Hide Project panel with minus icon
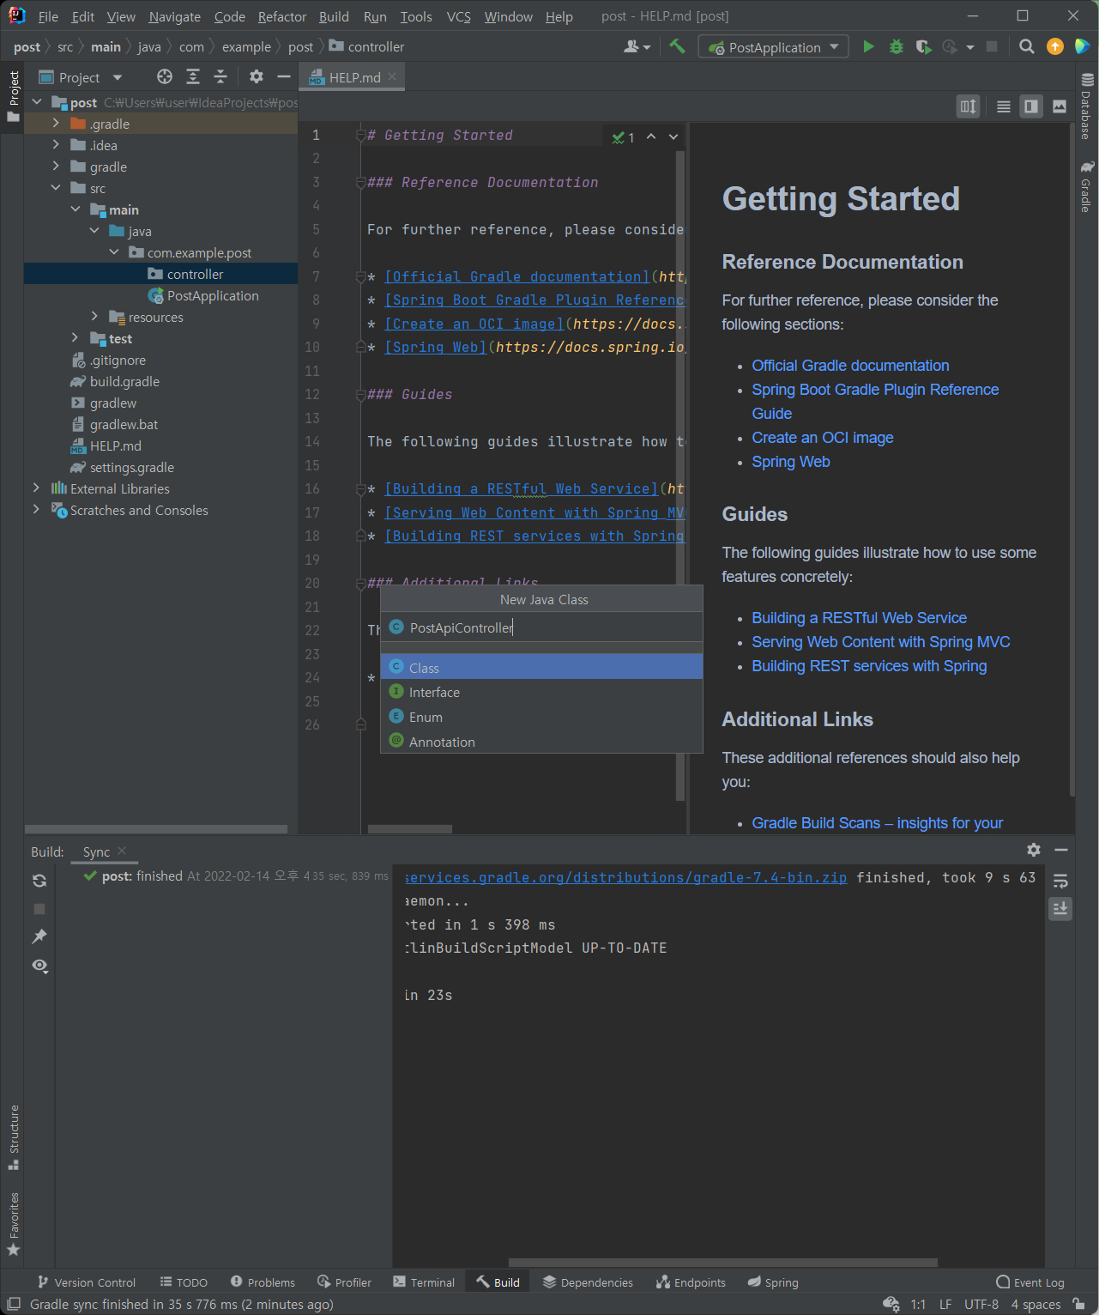 pyautogui.click(x=284, y=77)
